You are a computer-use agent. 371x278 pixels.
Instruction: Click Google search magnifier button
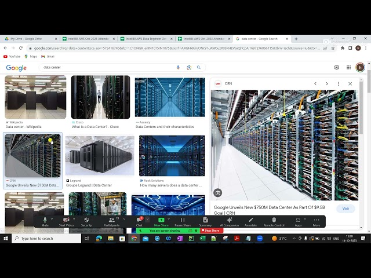199,67
